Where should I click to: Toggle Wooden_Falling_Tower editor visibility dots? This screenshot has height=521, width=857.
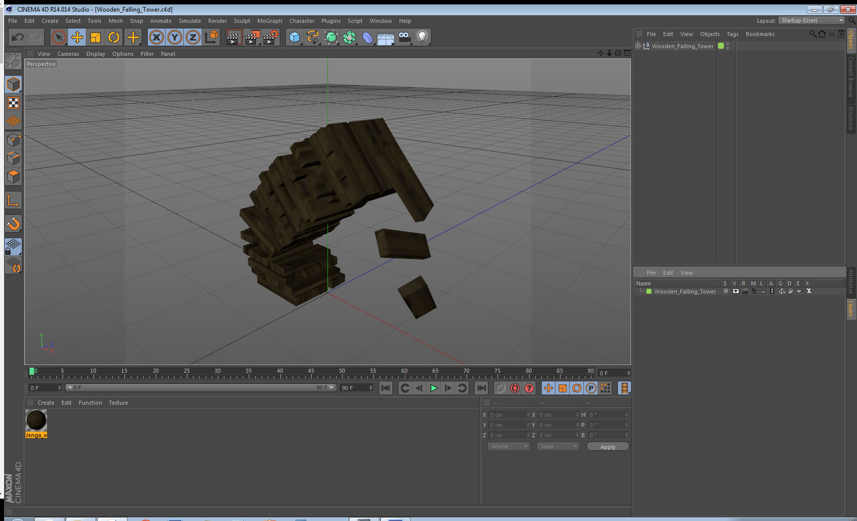point(728,46)
